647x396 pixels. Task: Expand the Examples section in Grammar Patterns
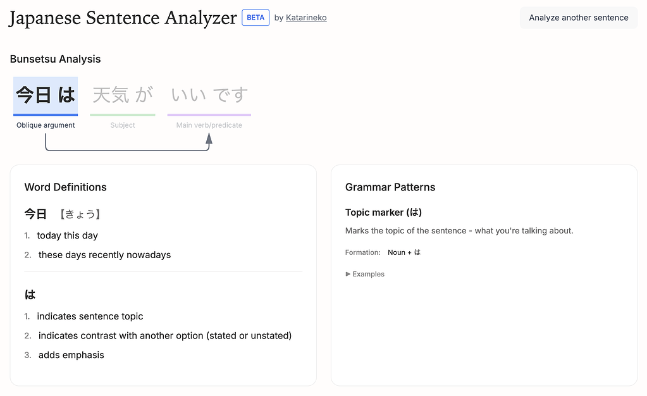click(x=364, y=274)
